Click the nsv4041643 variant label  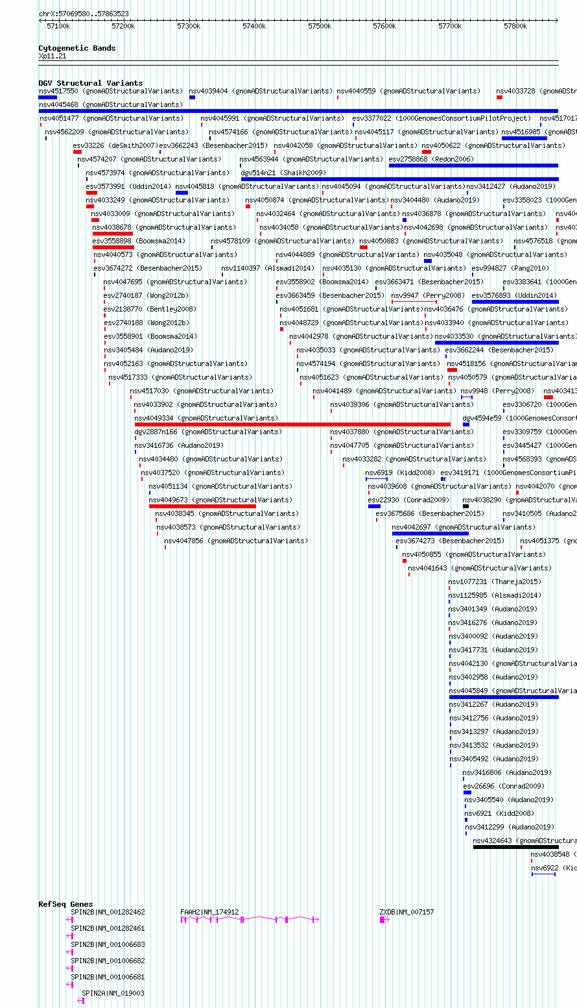[x=480, y=568]
